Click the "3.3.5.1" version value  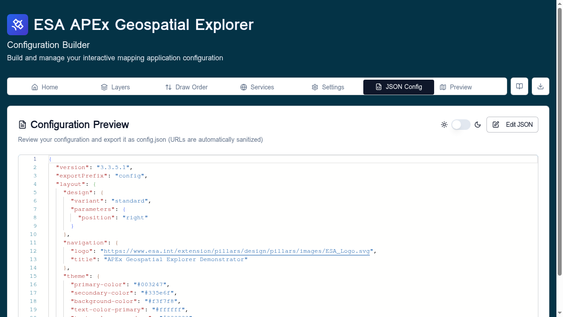(x=113, y=167)
